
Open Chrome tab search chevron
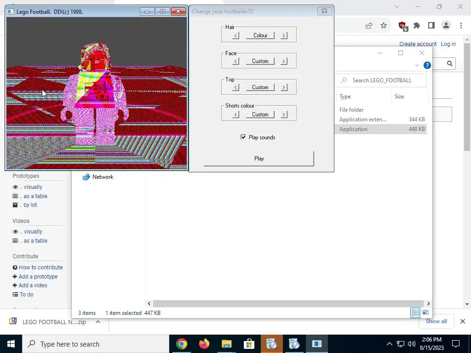tap(397, 6)
